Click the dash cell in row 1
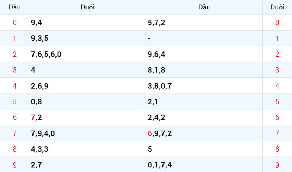 (x=204, y=38)
